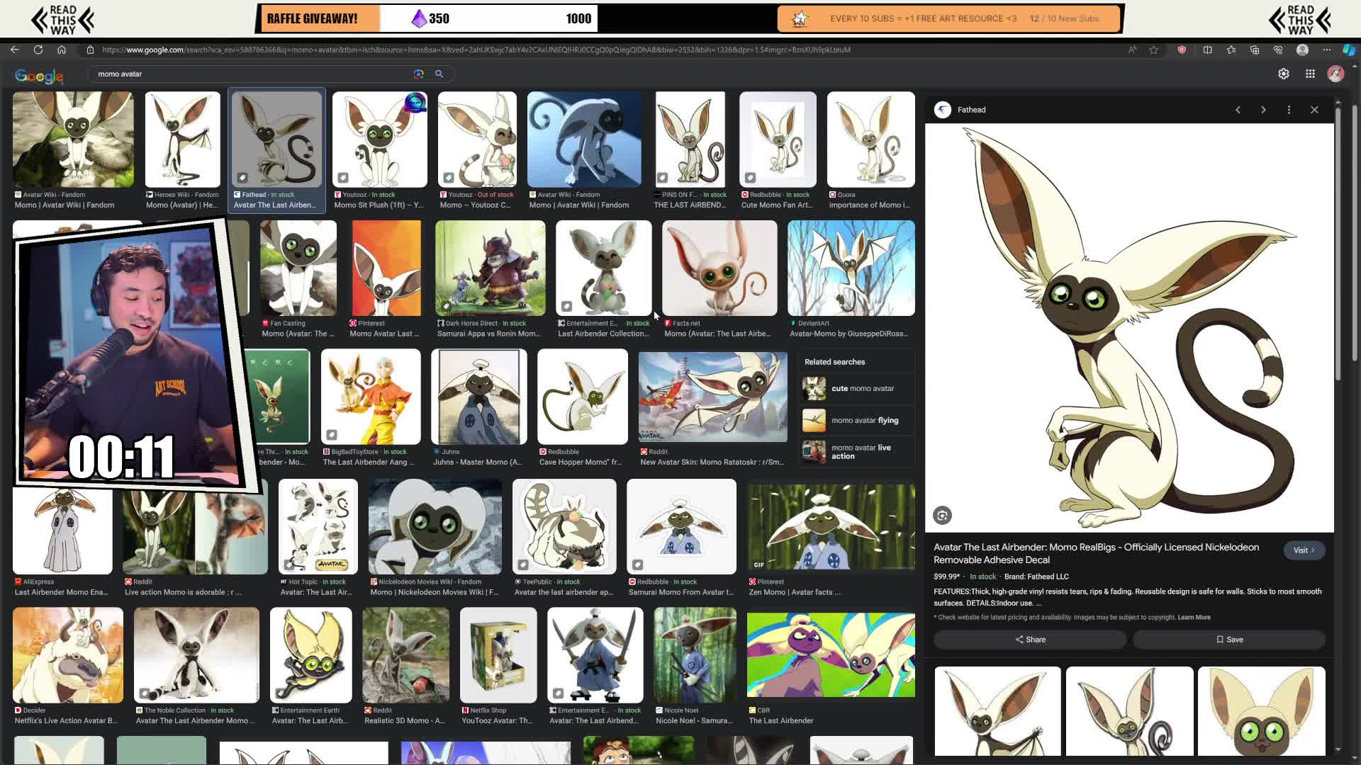
Task: Open BigBadToyStore Aang figure thumbnail
Action: [x=371, y=397]
